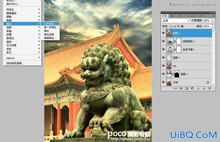
Task: Click the 图层 2 black mask thumbnail
Action: (177, 74)
